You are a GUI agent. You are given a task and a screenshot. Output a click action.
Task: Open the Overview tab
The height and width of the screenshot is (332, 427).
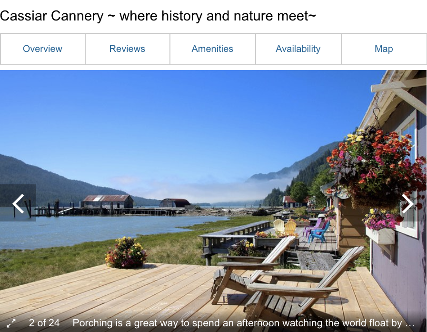point(42,49)
